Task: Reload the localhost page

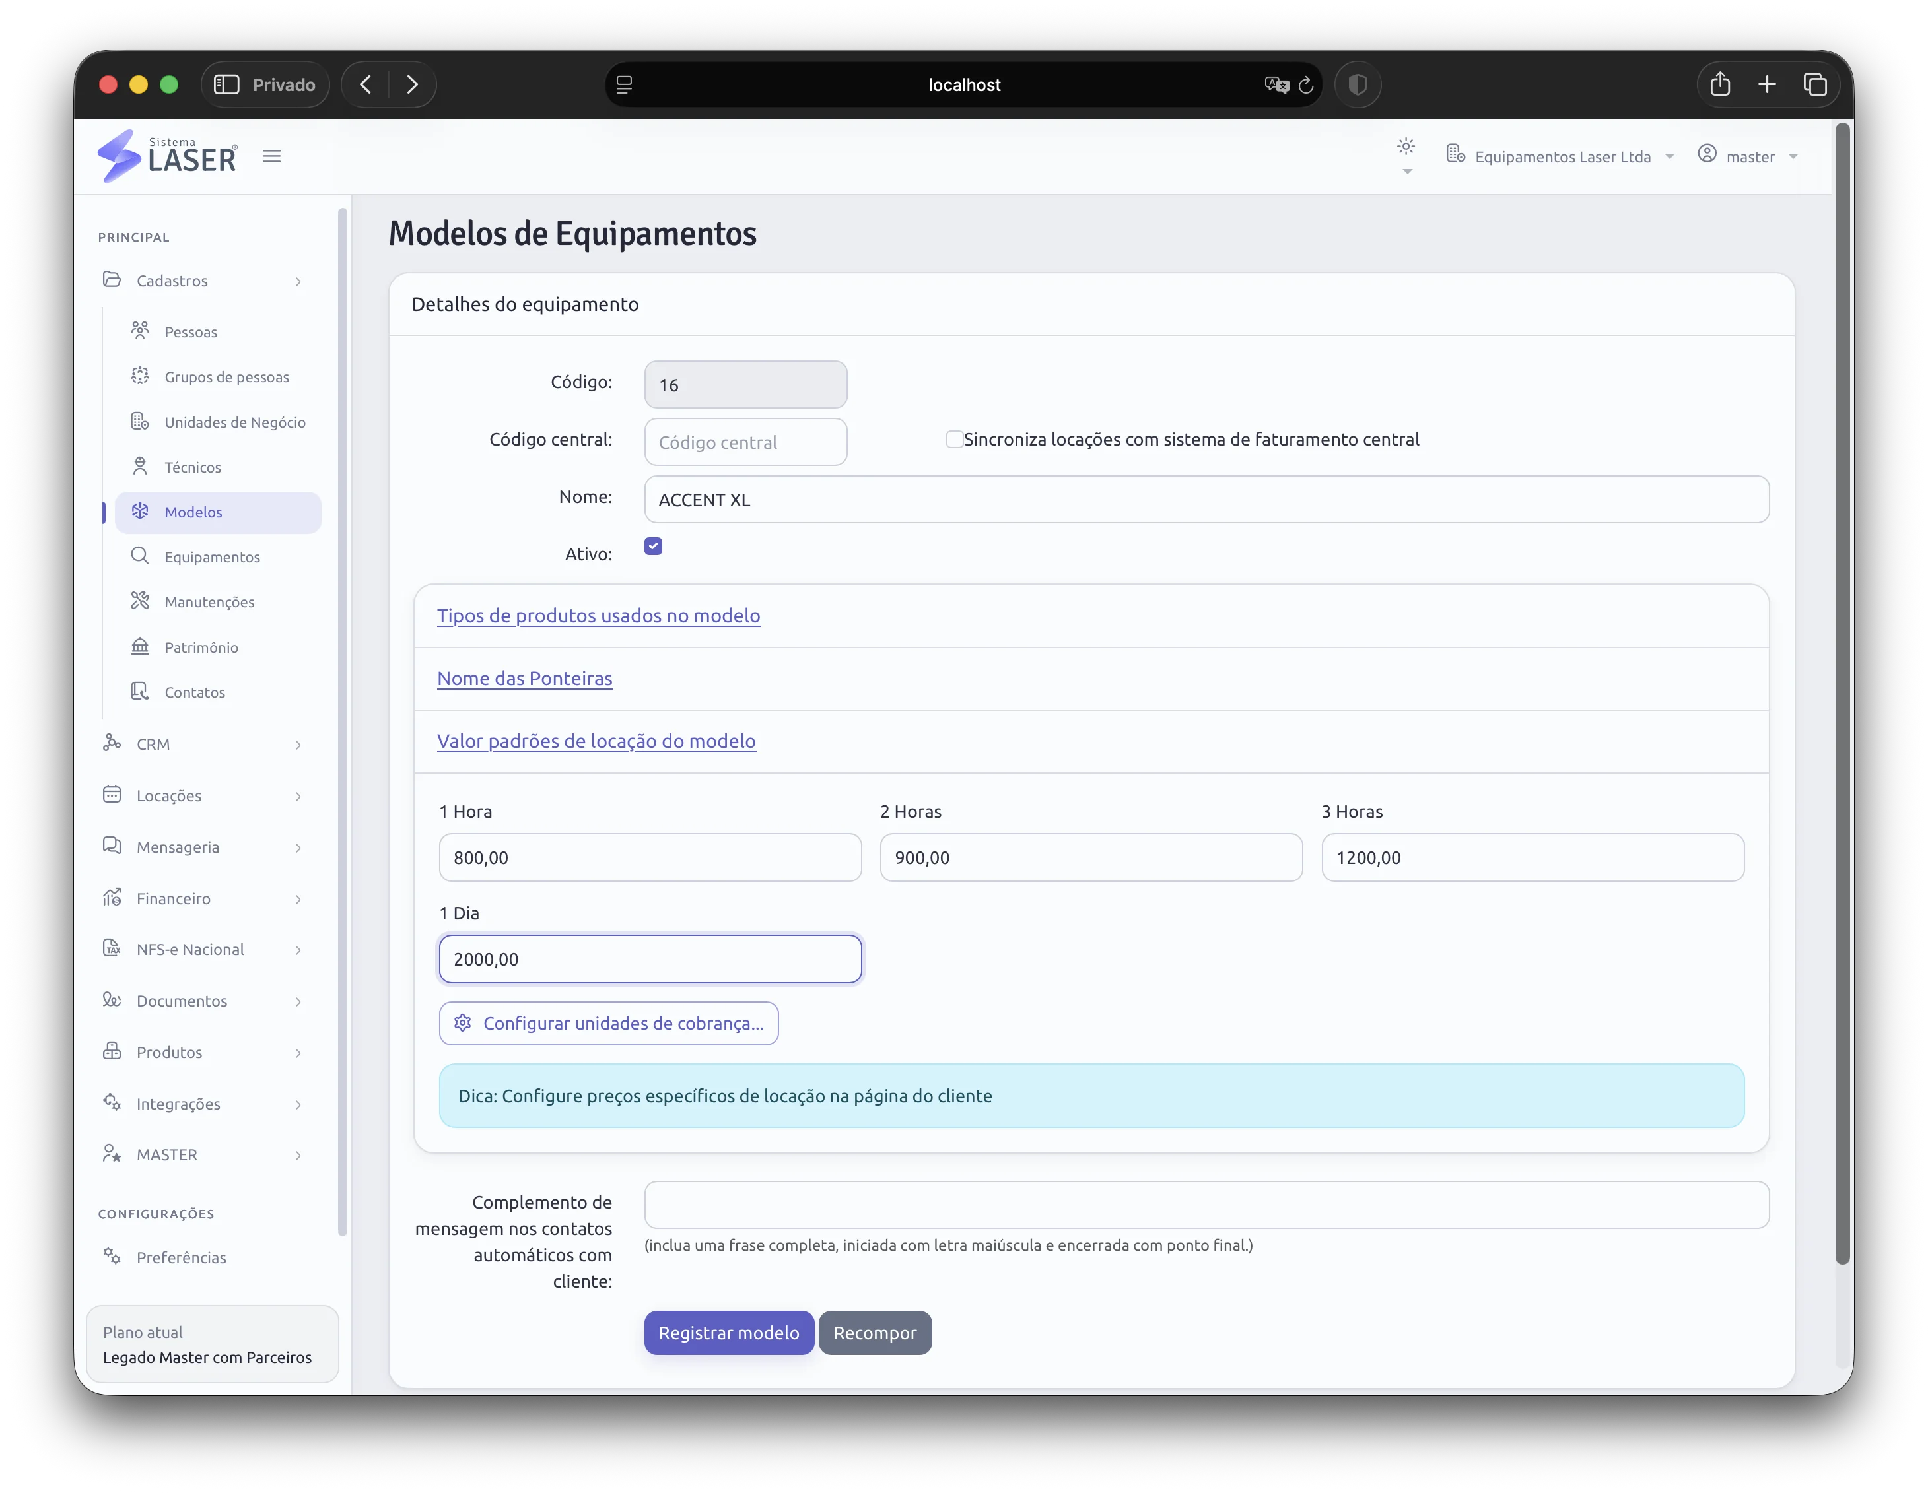Action: click(1307, 84)
